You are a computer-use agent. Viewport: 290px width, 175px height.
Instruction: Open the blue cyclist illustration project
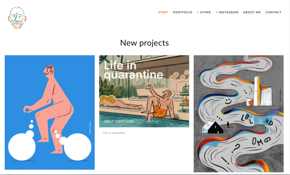[49, 112]
